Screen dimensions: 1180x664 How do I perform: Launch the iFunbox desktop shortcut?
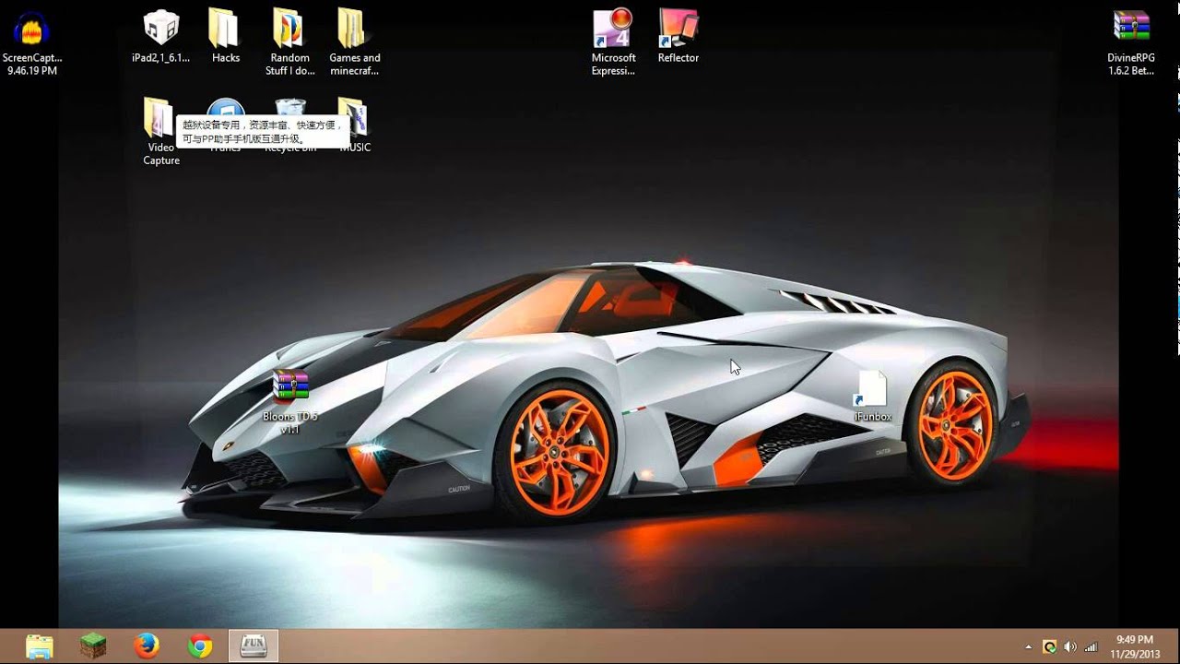click(872, 391)
